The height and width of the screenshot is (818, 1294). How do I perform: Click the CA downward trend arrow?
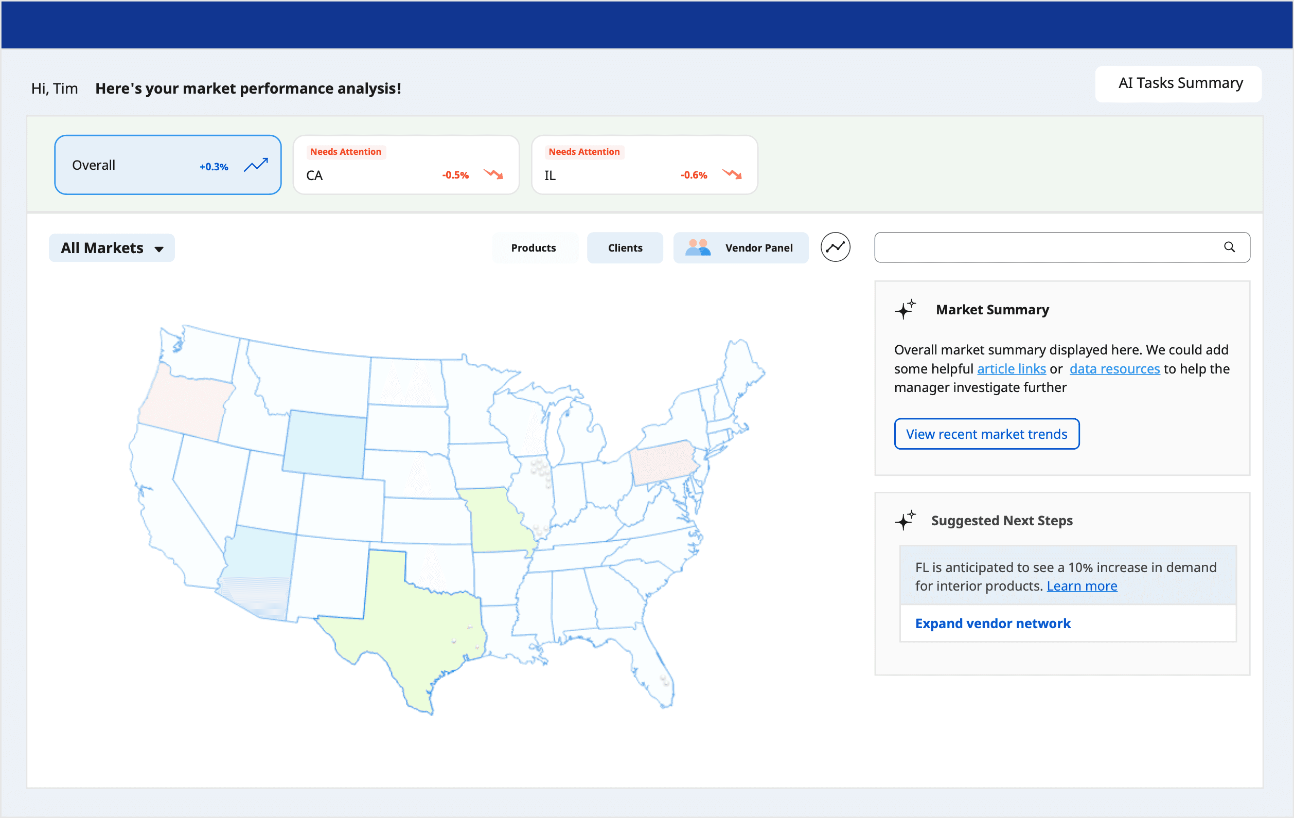[x=493, y=174]
